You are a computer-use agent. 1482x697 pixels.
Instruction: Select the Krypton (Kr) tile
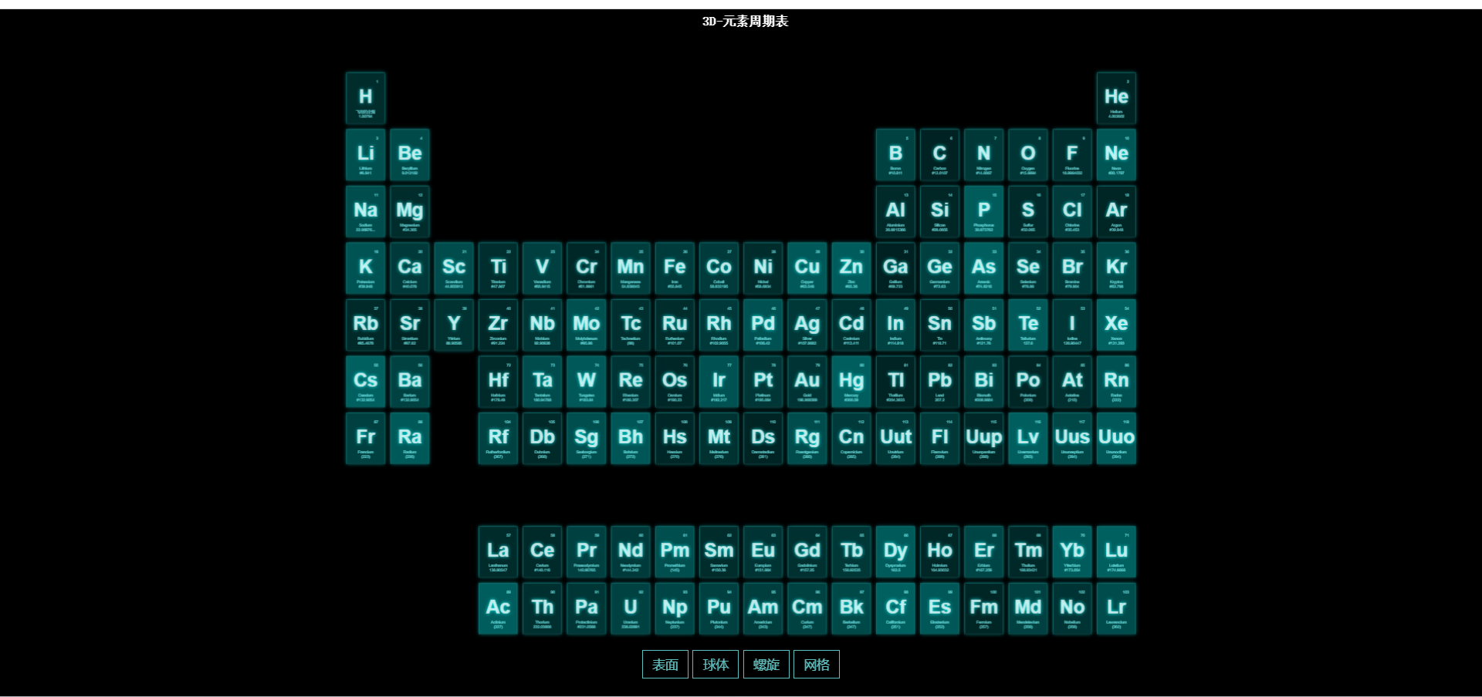tap(1116, 268)
